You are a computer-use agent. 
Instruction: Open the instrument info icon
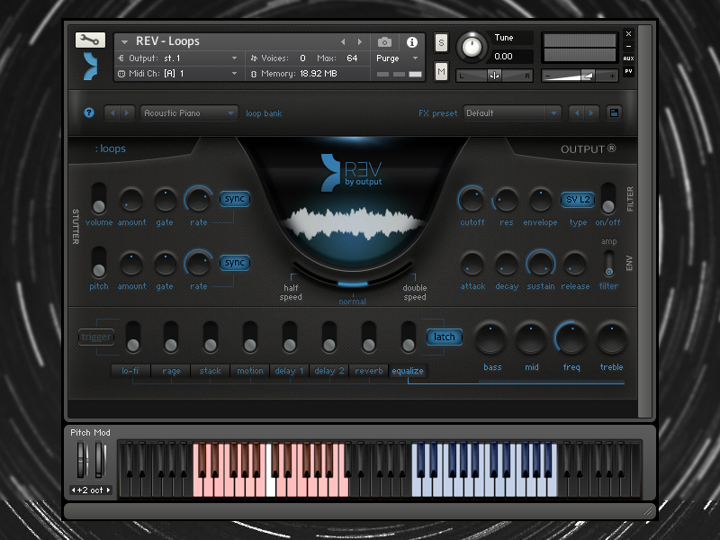412,42
